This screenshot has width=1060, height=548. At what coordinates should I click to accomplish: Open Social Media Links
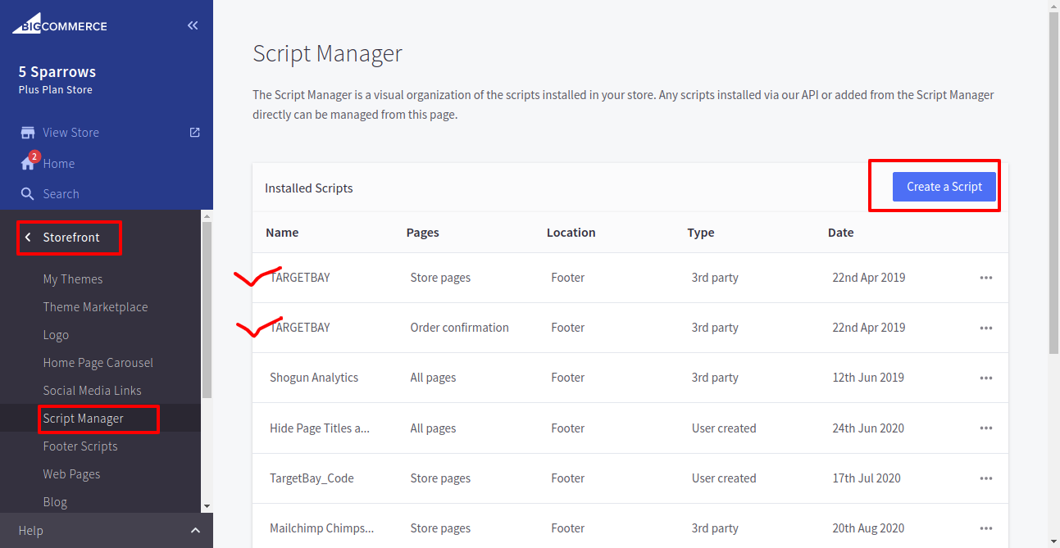point(93,391)
